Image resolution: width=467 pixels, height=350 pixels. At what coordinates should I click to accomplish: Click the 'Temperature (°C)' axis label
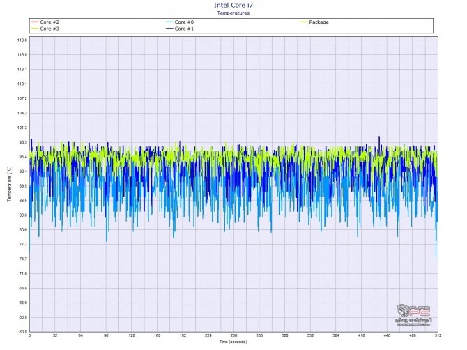(x=10, y=184)
